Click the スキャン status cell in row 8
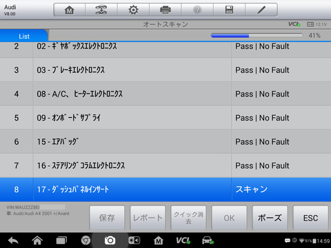The image size is (331, 248). coord(281,189)
